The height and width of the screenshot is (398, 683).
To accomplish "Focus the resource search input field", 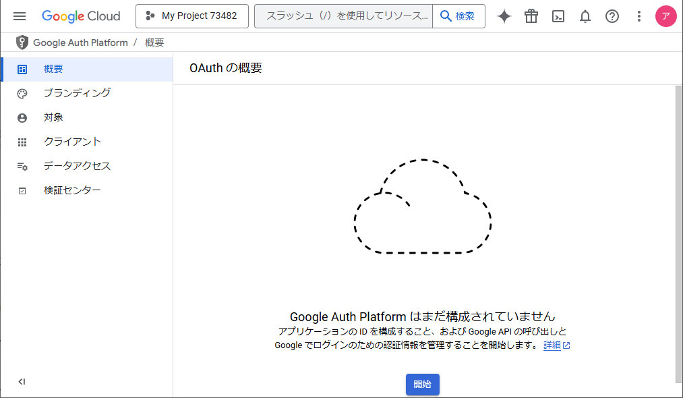I will click(x=344, y=16).
